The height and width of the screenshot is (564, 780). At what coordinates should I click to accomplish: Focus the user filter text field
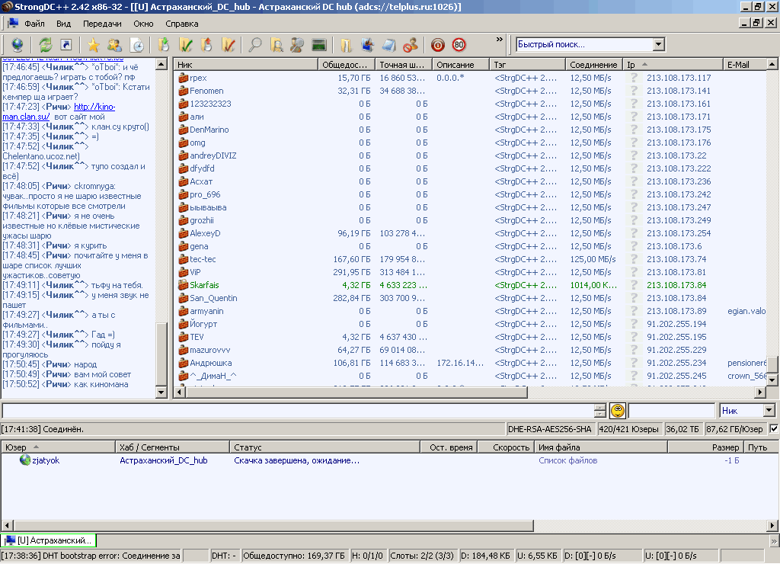point(672,411)
